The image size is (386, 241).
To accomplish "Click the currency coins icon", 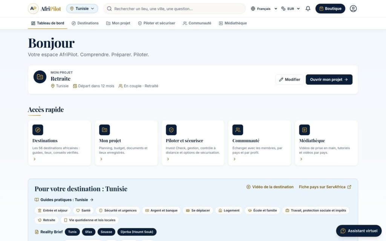I will tap(283, 9).
